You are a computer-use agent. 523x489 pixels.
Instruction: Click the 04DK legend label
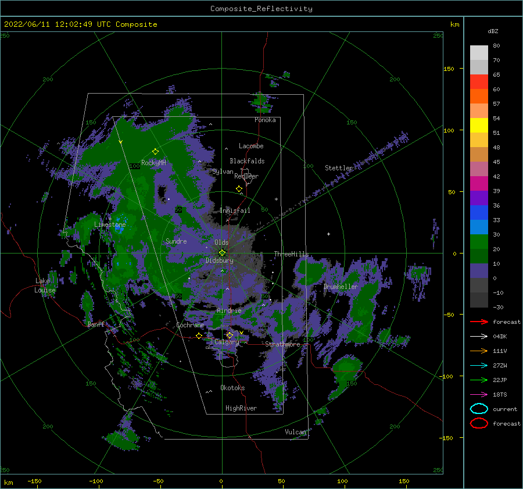tap(500, 336)
